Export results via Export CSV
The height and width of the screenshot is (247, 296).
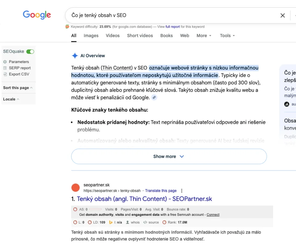click(x=19, y=74)
